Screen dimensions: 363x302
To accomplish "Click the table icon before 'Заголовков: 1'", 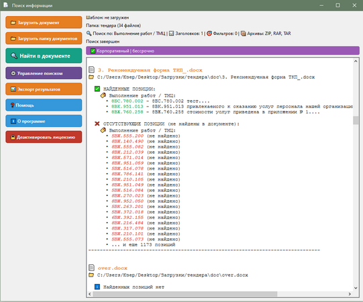I will [171, 34].
